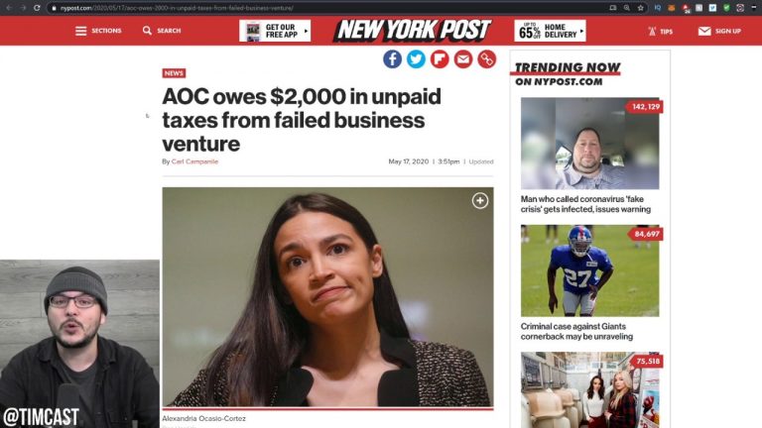This screenshot has width=762, height=428.
Task: Open the 65% off Home Delivery offer
Action: 550,31
